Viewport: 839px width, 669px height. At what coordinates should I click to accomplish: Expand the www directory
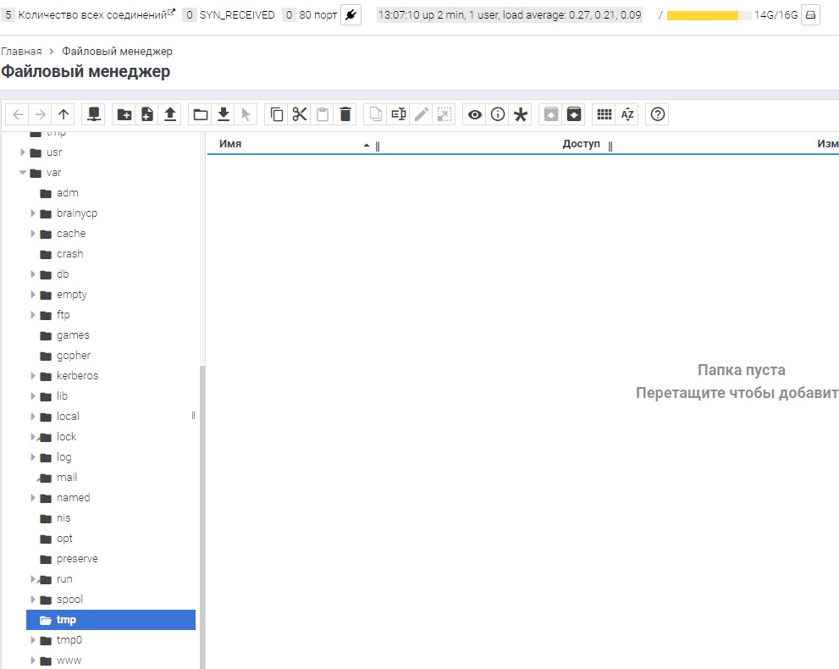(x=33, y=660)
